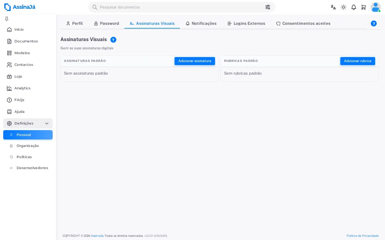This screenshot has height=240, width=385.
Task: Open the search filter options icon
Action: (268, 7)
